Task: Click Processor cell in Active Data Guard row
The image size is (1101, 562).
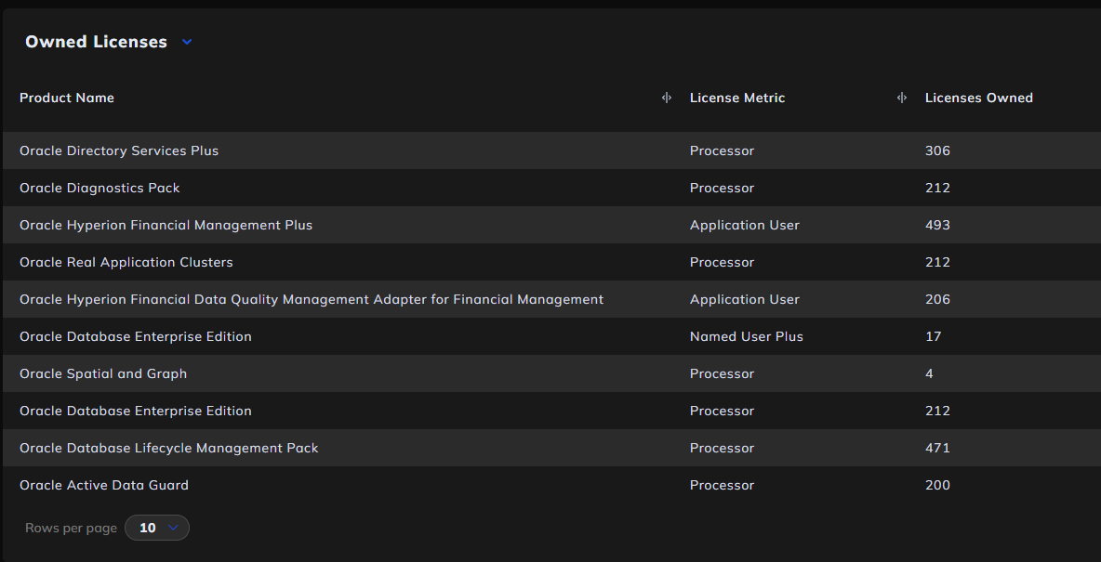Action: 722,486
